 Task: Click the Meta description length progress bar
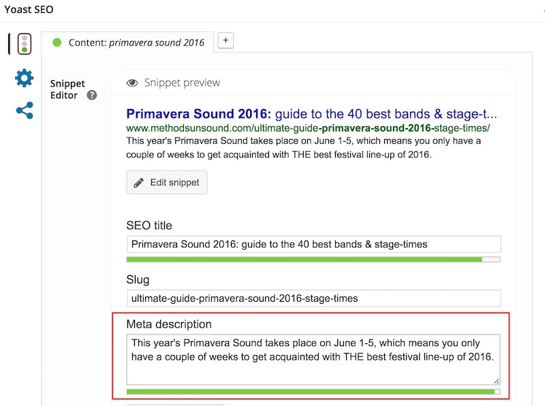tap(313, 392)
